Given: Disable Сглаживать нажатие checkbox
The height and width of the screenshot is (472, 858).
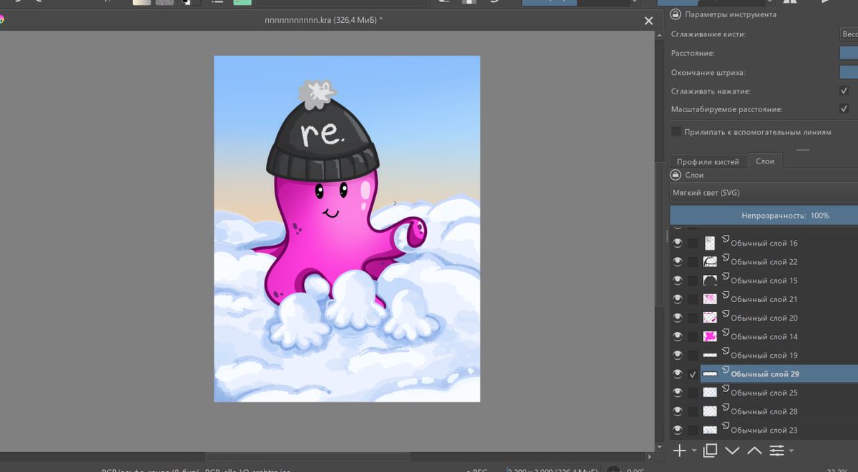Looking at the screenshot, I should pyautogui.click(x=844, y=91).
